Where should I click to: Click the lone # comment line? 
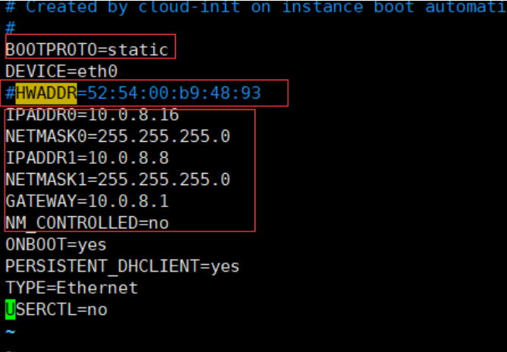[x=11, y=29]
